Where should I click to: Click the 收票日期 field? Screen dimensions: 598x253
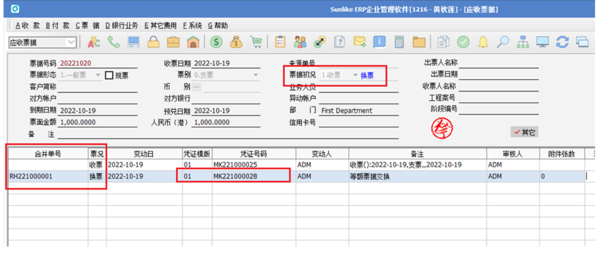(x=227, y=63)
